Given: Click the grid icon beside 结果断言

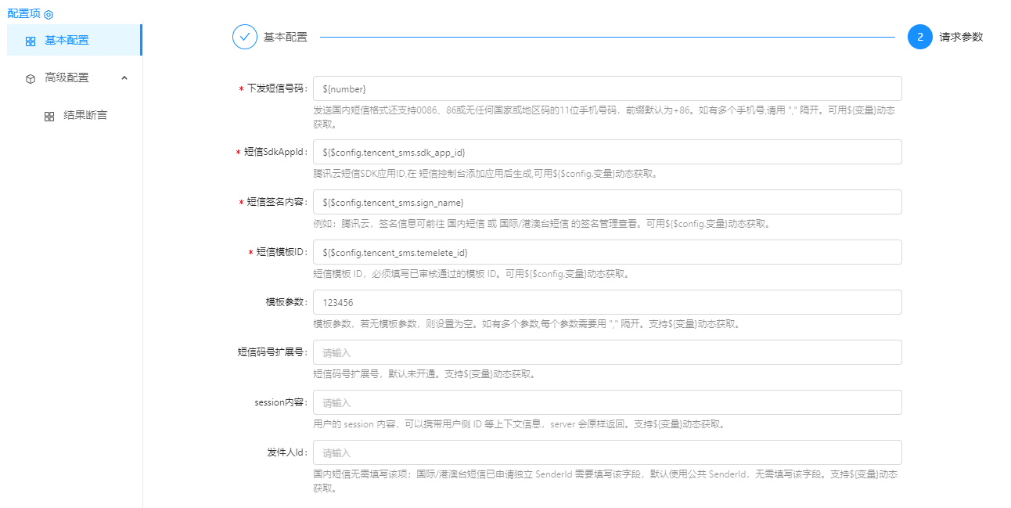Looking at the screenshot, I should pyautogui.click(x=49, y=116).
